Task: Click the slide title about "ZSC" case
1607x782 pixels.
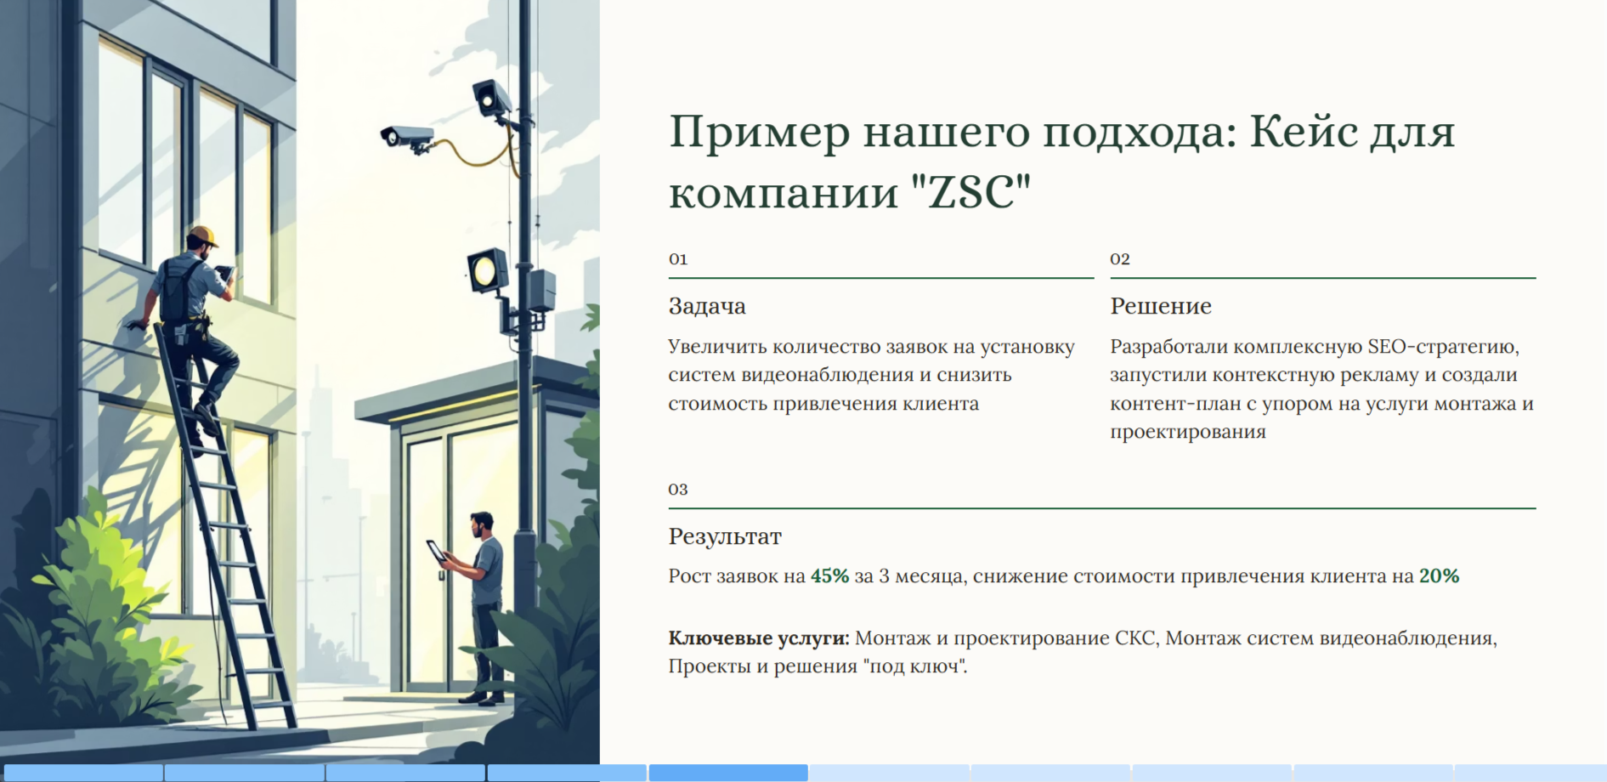Action: coord(1061,161)
